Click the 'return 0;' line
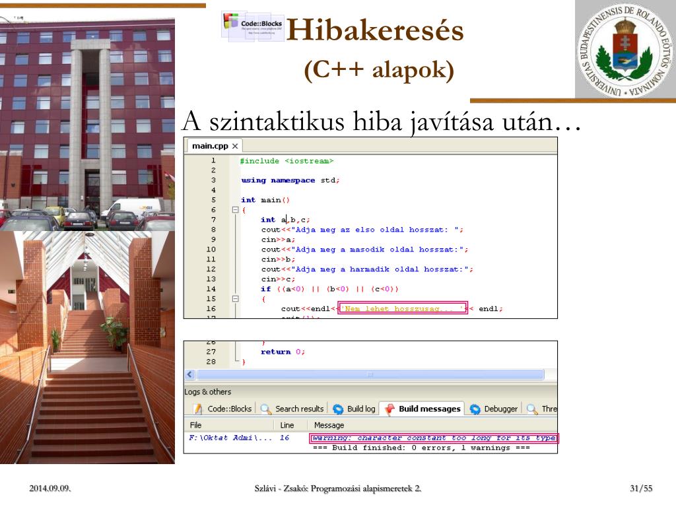 pyautogui.click(x=283, y=352)
